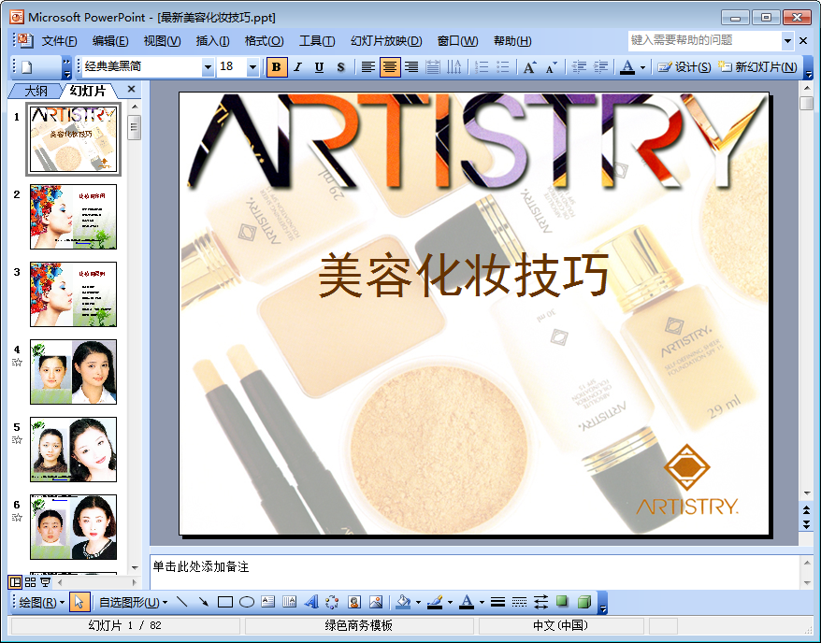Select slide 4 thumbnail
Viewport: 821px width, 643px height.
[73, 372]
